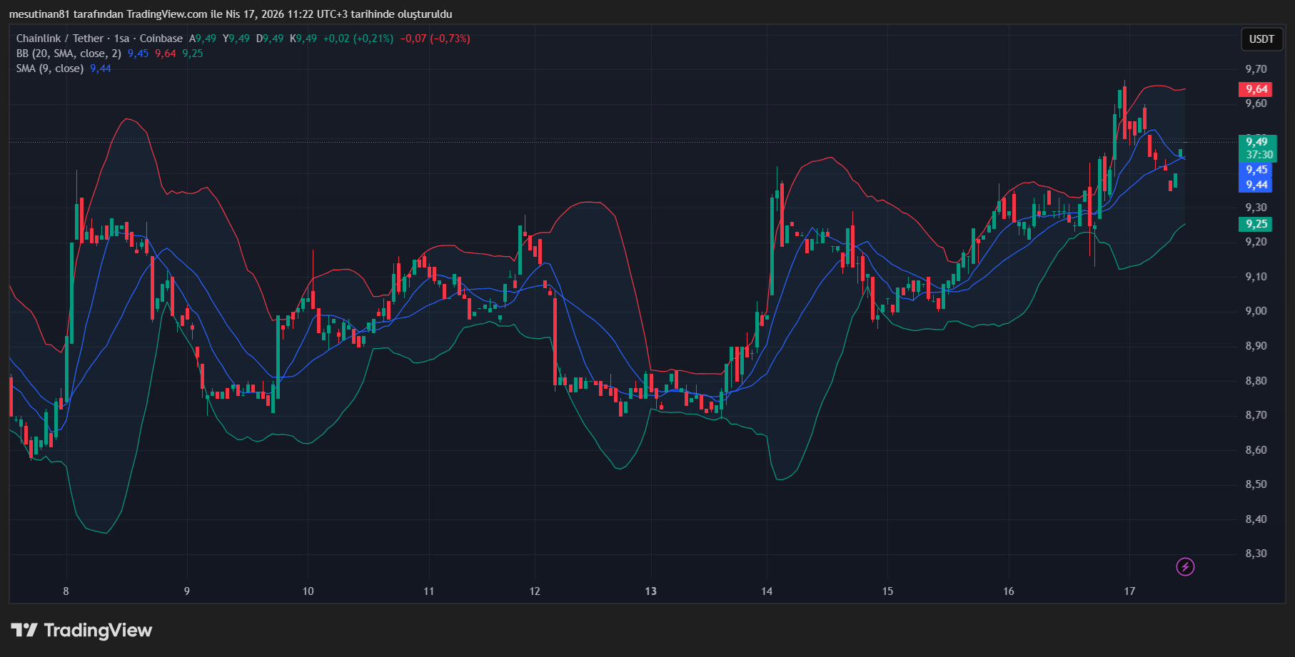Click date 14 on the time axis
1295x657 pixels.
[767, 591]
